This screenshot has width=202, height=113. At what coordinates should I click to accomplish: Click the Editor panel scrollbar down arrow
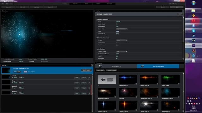click(183, 59)
